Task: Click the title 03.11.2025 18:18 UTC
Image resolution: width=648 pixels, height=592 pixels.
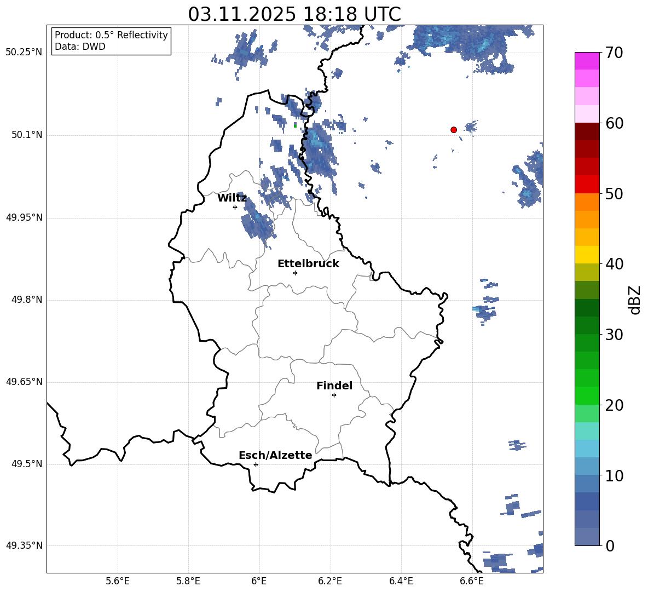Action: point(294,14)
